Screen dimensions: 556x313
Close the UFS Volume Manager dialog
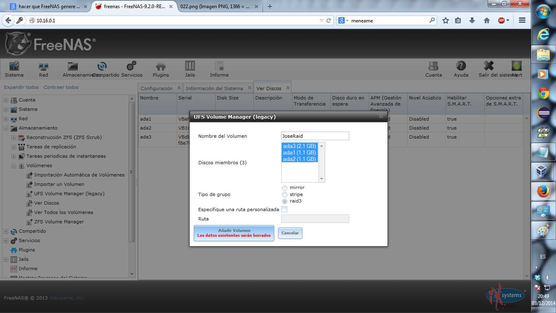[381, 116]
